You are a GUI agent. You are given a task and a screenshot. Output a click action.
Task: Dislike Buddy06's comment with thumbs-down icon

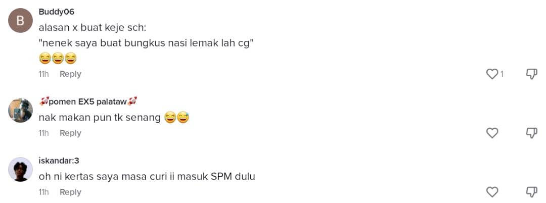(x=531, y=74)
